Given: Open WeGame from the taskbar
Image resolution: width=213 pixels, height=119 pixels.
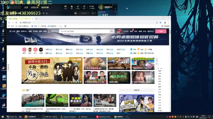Looking at the screenshot, I should tap(83, 117).
